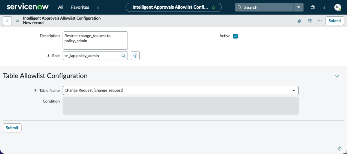Open the All menu
347x154 pixels.
[61, 7]
